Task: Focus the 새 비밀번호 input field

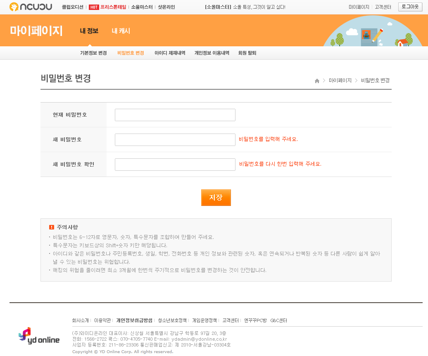Action: click(x=175, y=140)
